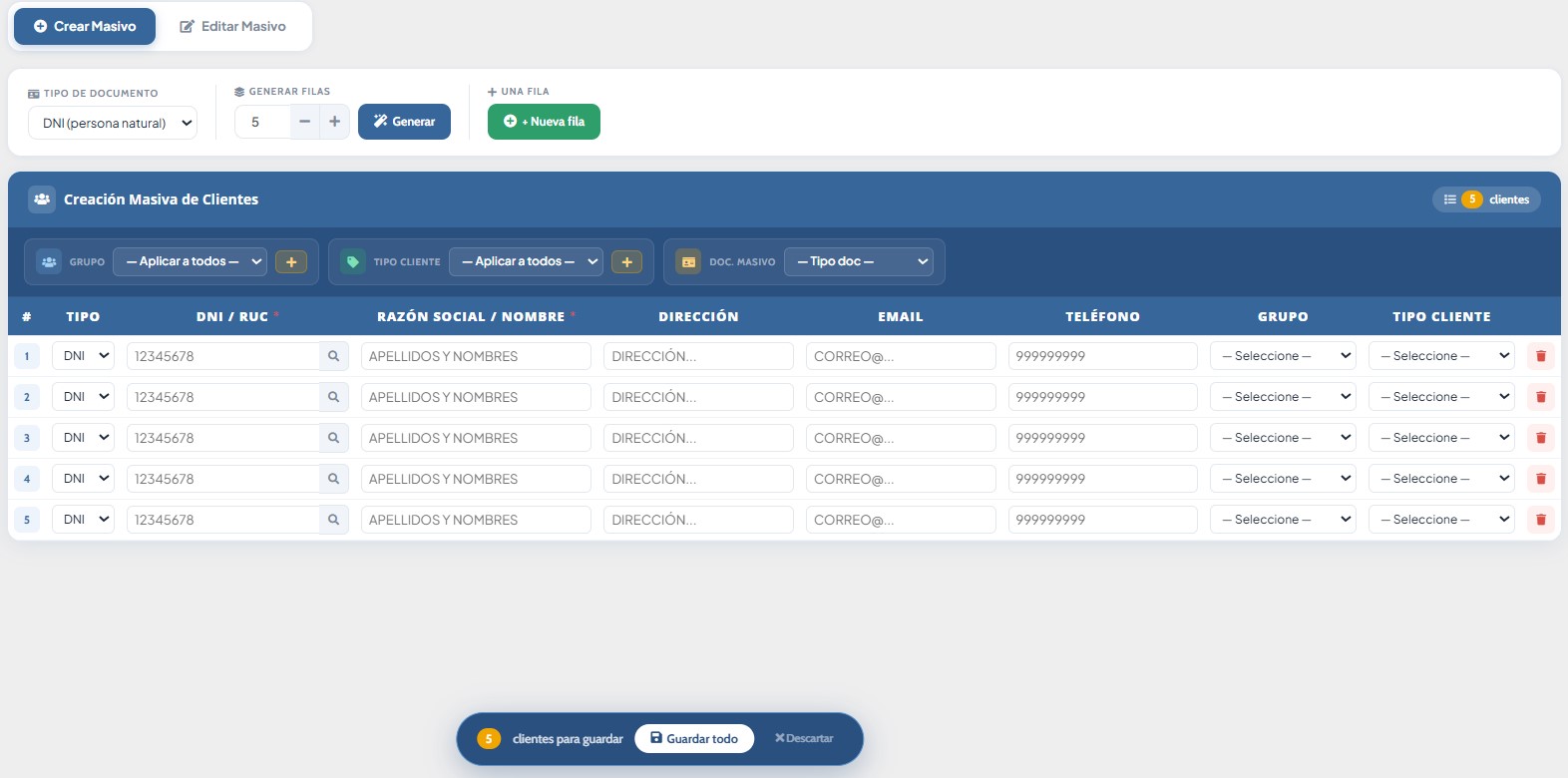Image resolution: width=1568 pixels, height=778 pixels.
Task: Click the plus button next to Tipo Cliente apply-all
Action: pos(626,262)
